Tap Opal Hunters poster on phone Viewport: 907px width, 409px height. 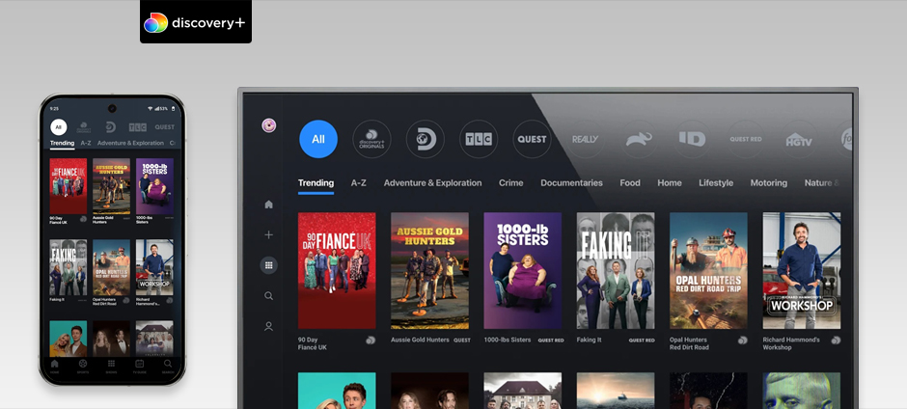point(111,267)
